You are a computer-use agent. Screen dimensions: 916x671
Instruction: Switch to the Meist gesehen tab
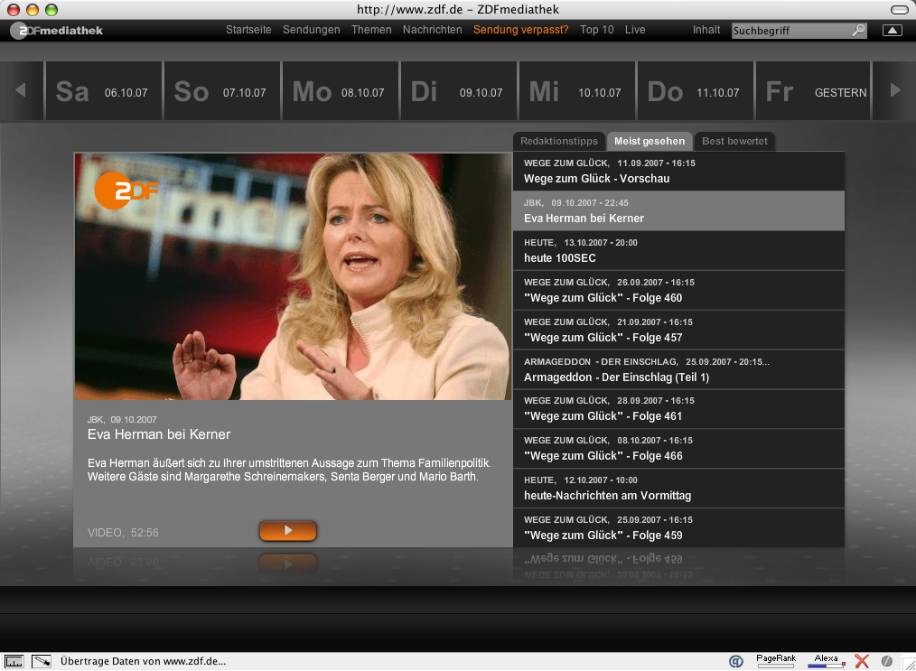click(x=649, y=141)
